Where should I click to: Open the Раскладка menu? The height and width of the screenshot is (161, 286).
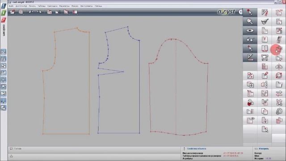tap(52, 6)
